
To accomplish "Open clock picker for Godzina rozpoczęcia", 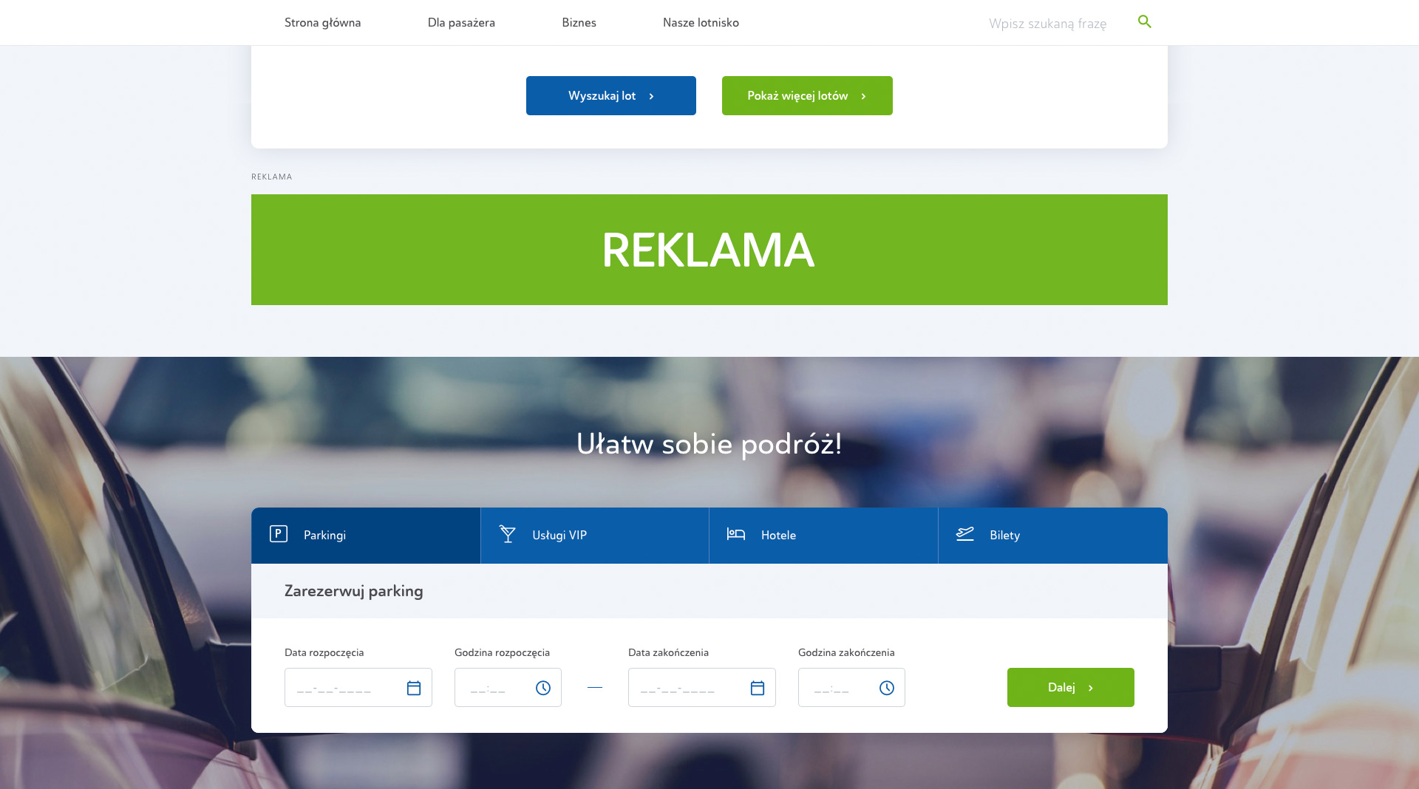I will (543, 688).
